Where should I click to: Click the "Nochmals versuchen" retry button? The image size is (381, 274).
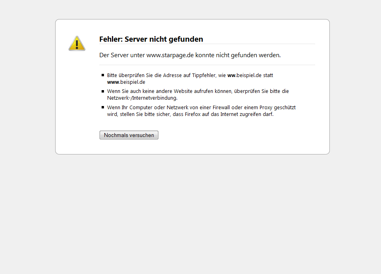tap(129, 135)
